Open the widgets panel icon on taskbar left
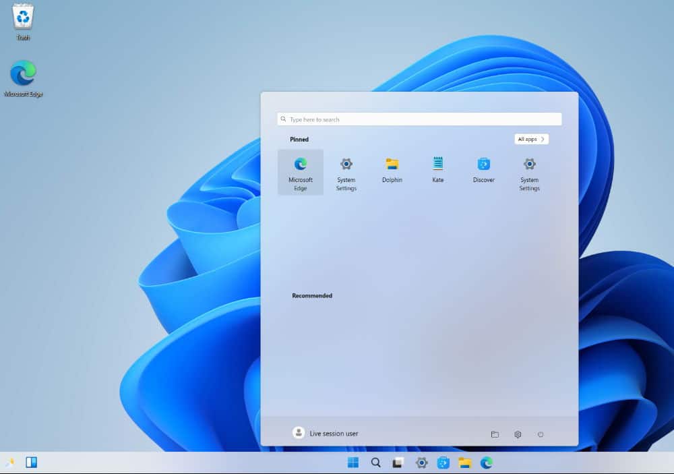Viewport: 674px width, 474px height. pos(32,463)
